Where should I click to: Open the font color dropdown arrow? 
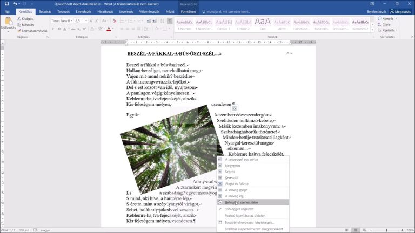(x=113, y=29)
